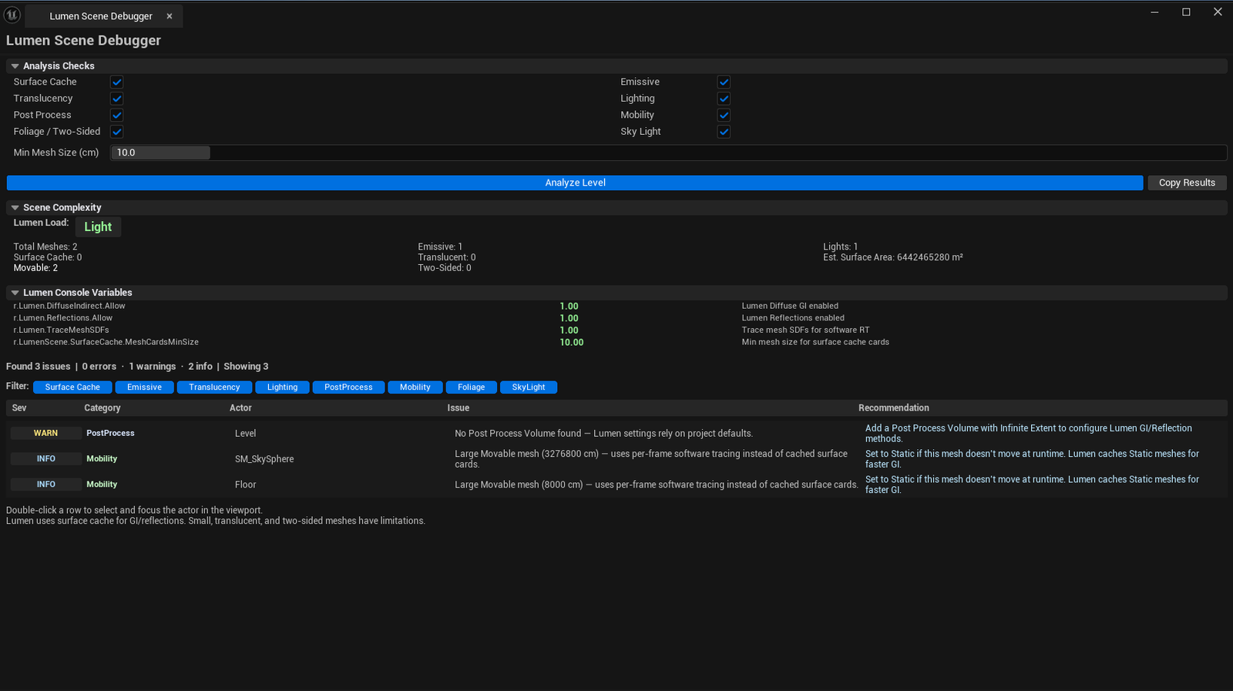Screen dimensions: 1233x691
Task: Click the Recommendation column header
Action: [894, 408]
